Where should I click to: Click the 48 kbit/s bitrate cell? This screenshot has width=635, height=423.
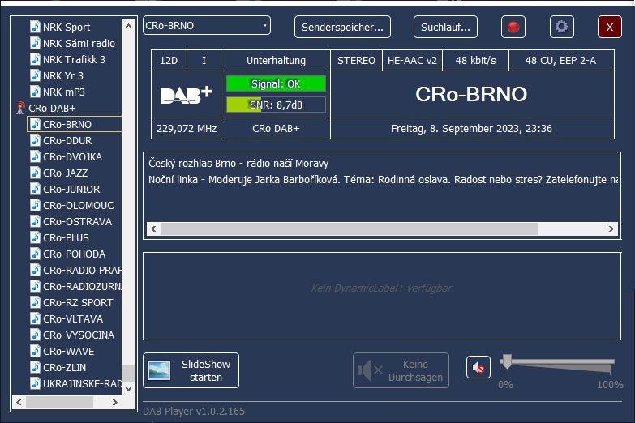475,60
